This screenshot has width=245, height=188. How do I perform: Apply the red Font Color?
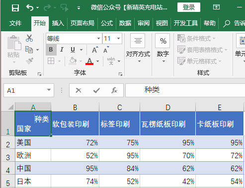click(89, 61)
